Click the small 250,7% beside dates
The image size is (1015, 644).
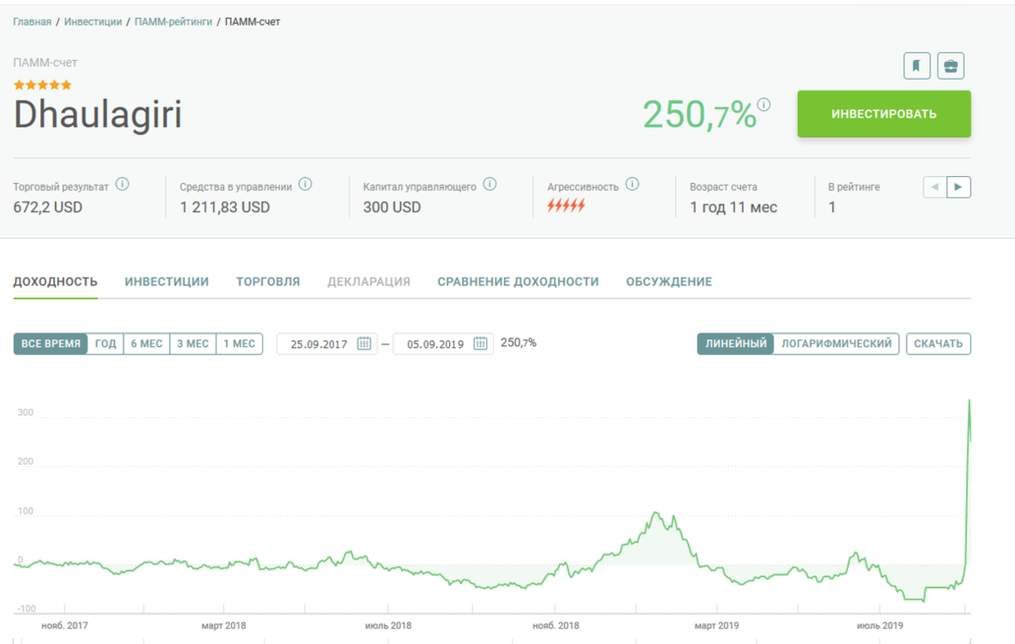pyautogui.click(x=519, y=343)
